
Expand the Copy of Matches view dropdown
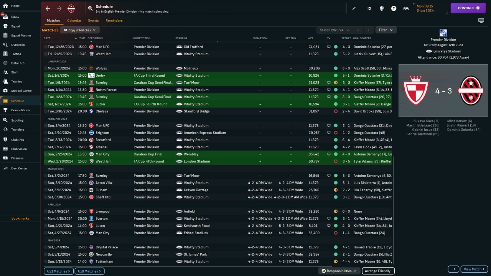(80, 30)
